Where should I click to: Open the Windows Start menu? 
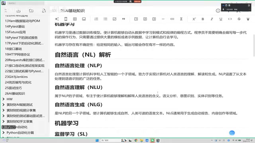(97, 140)
